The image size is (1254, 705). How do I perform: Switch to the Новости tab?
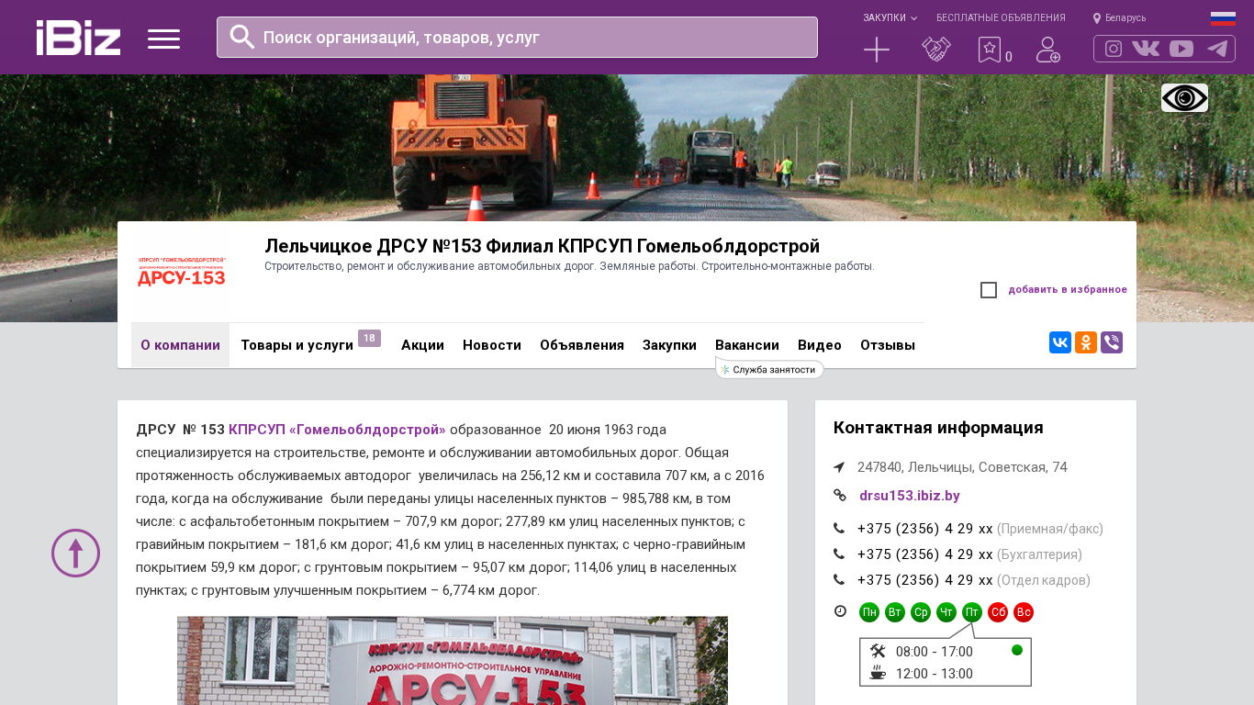[492, 345]
